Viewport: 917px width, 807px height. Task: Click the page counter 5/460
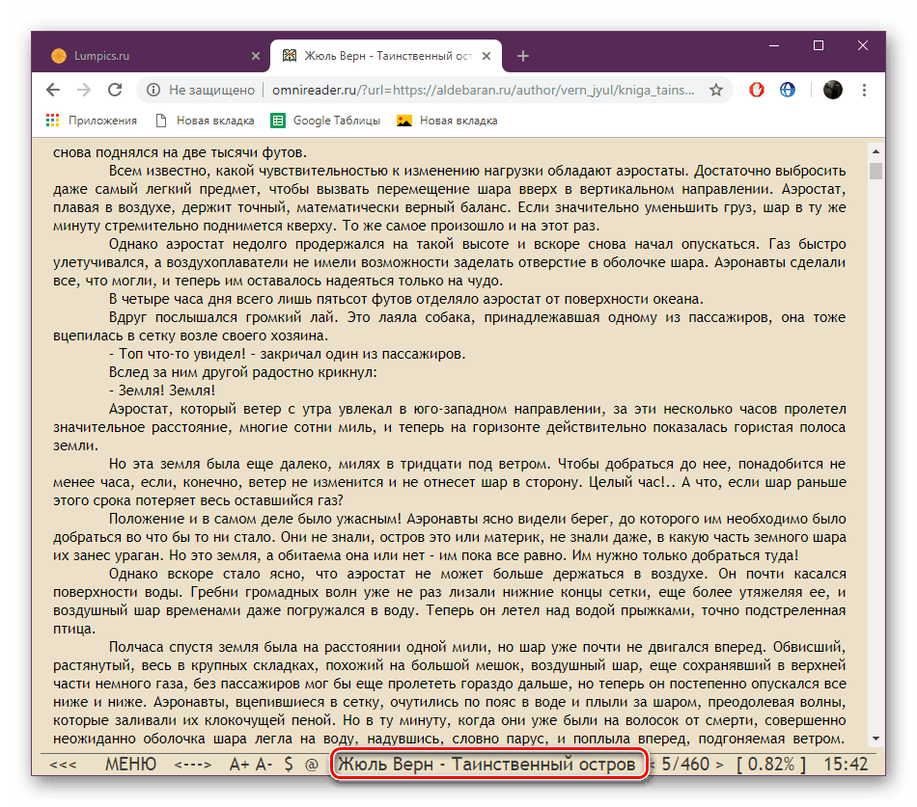pos(685,765)
